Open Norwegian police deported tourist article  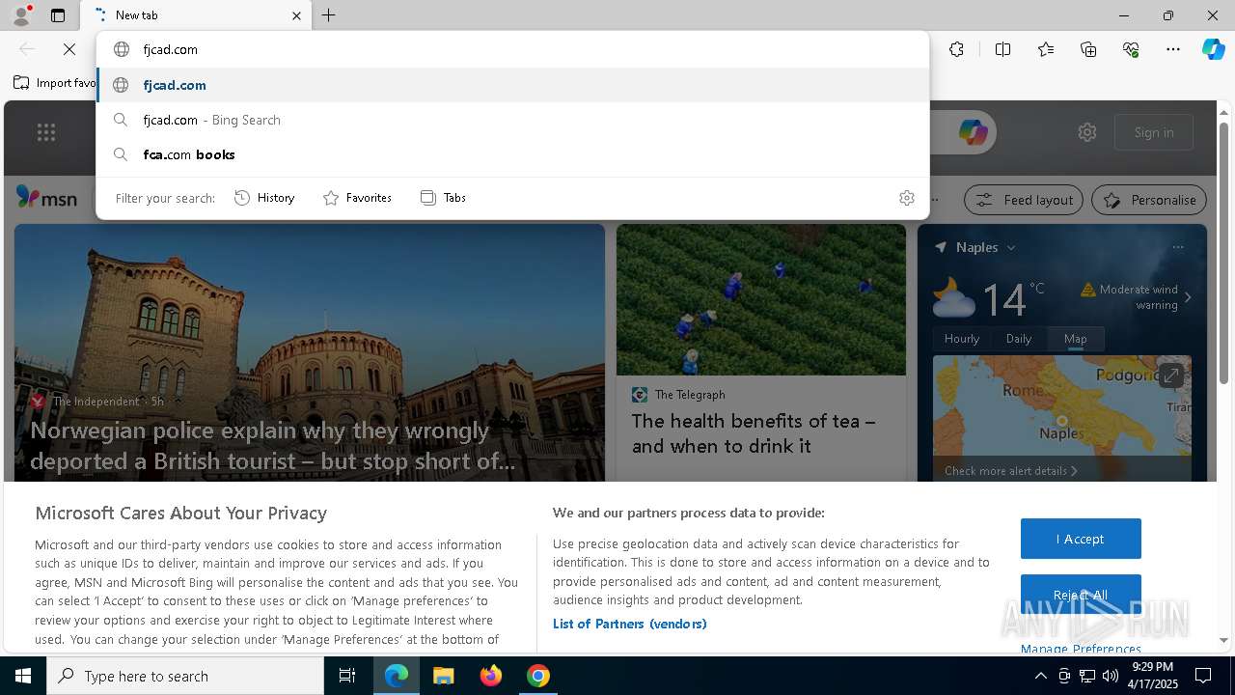click(x=273, y=446)
